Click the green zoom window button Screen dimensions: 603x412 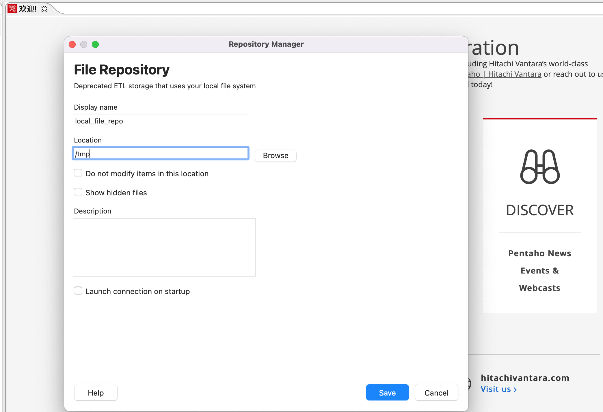[x=95, y=44]
